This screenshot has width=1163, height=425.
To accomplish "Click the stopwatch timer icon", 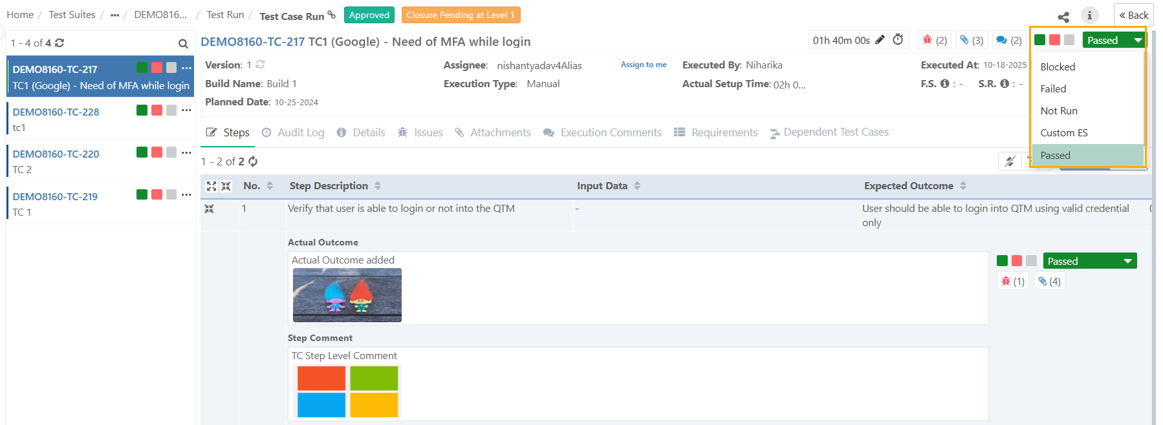I will (x=898, y=40).
